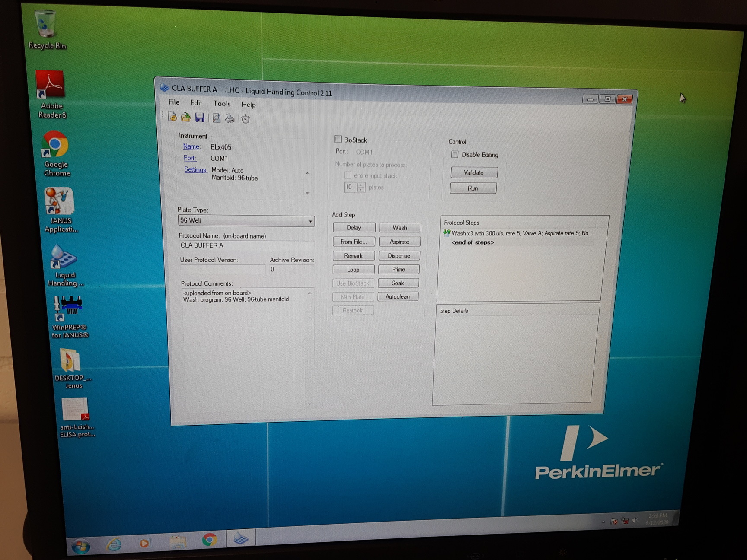Screen dimensions: 747x560
Task: Select the JANUS Application desktop icon
Action: 61,210
